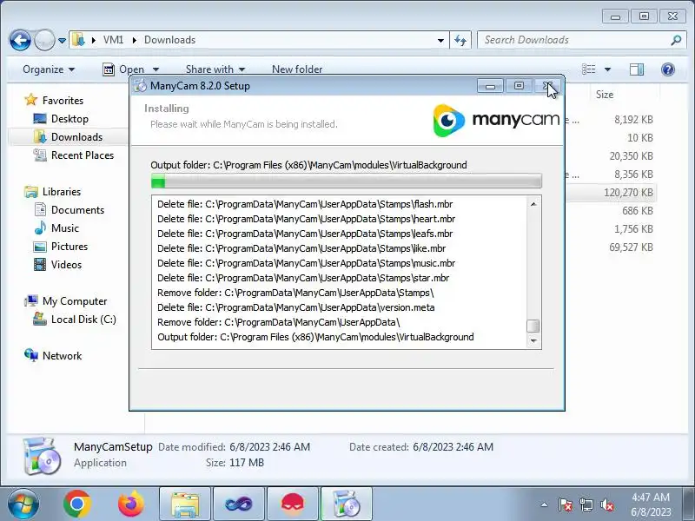Select Libraries in the navigation pane
This screenshot has height=521, width=695.
(x=62, y=192)
